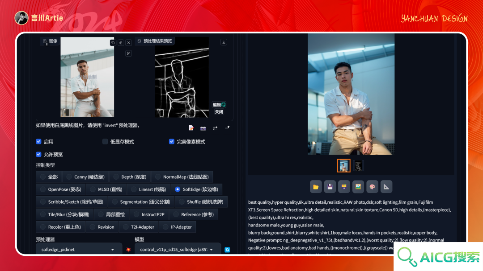483x271 pixels.
Task: Select the MLSD (直线) control type
Action: click(x=106, y=189)
